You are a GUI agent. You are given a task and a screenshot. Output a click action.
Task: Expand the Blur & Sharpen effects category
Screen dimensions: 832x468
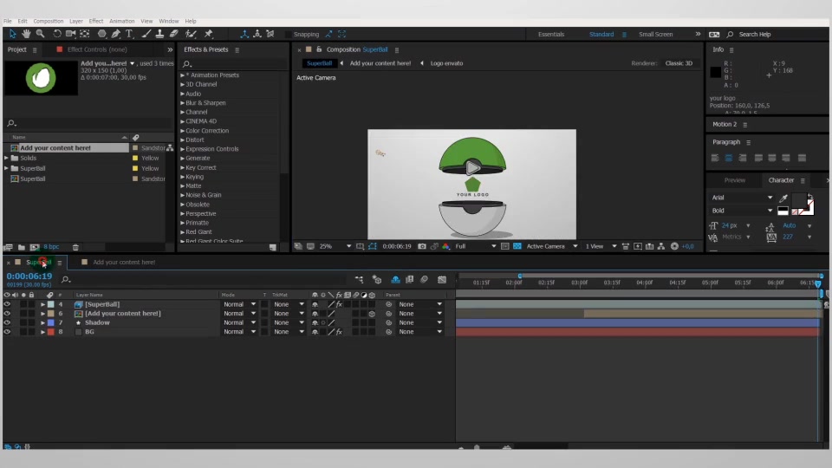183,103
